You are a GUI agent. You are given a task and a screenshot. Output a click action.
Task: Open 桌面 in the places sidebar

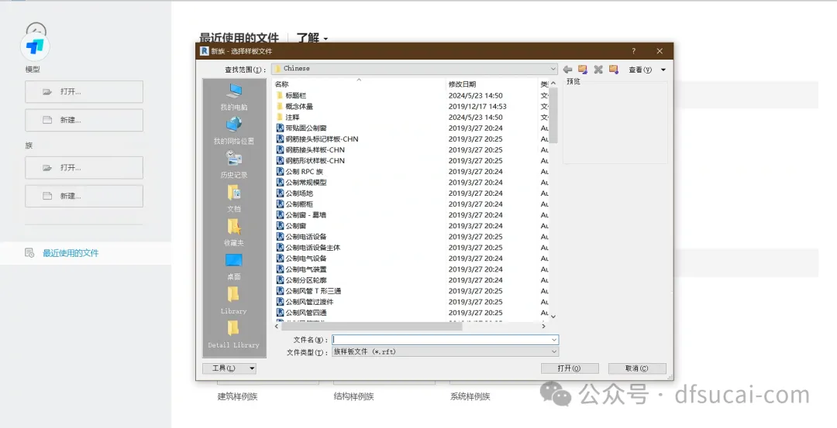(x=234, y=267)
